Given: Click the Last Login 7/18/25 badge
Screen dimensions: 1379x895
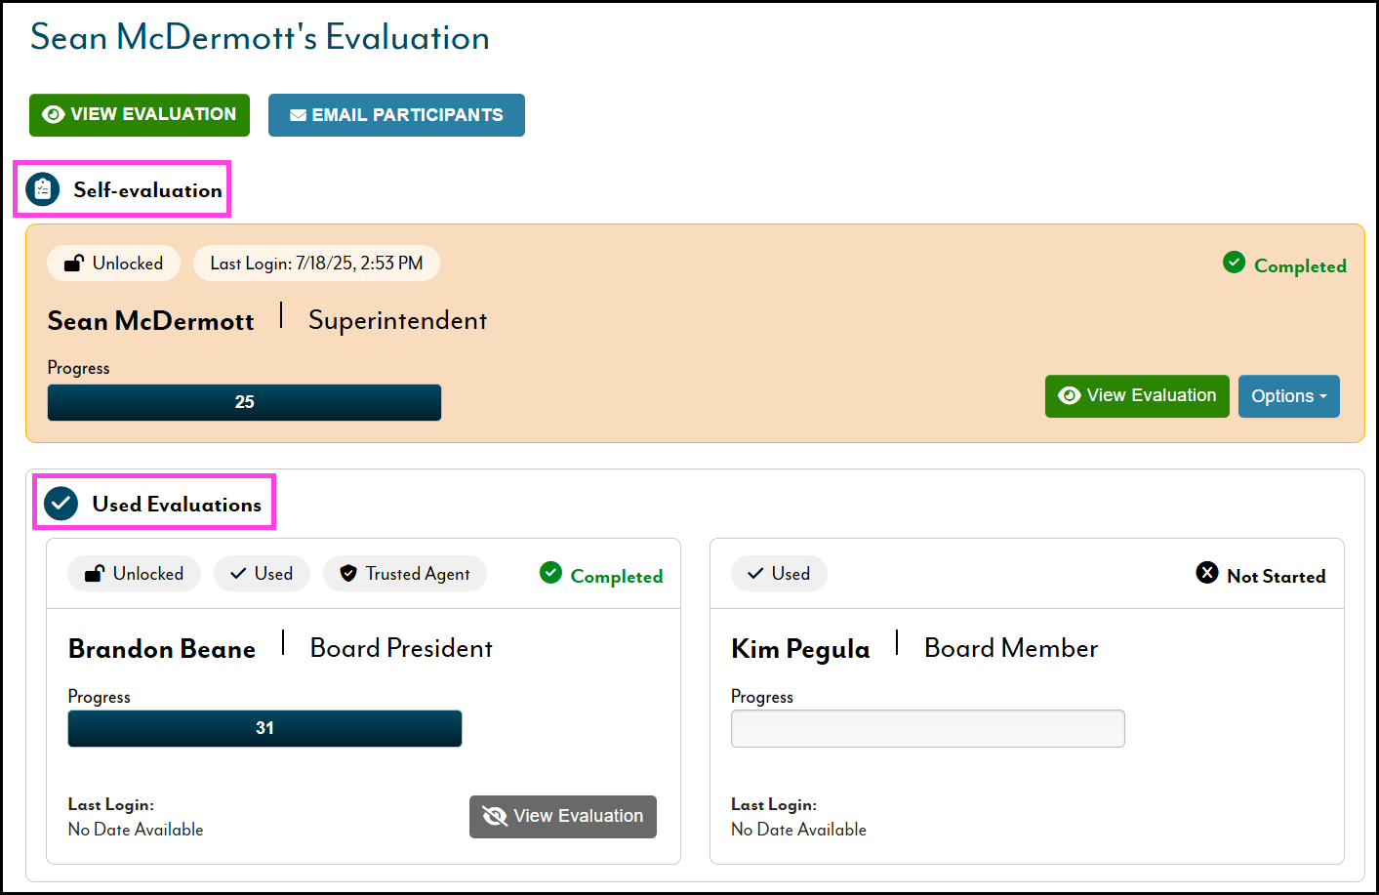Looking at the screenshot, I should tap(316, 264).
